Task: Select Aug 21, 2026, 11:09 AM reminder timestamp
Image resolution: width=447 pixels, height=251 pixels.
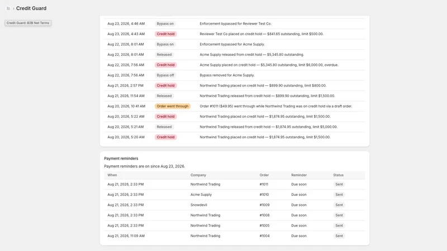Action: (126, 236)
